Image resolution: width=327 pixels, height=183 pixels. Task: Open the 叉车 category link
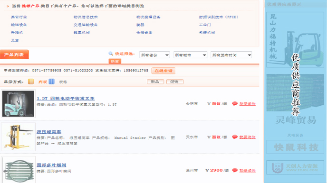(x=15, y=40)
